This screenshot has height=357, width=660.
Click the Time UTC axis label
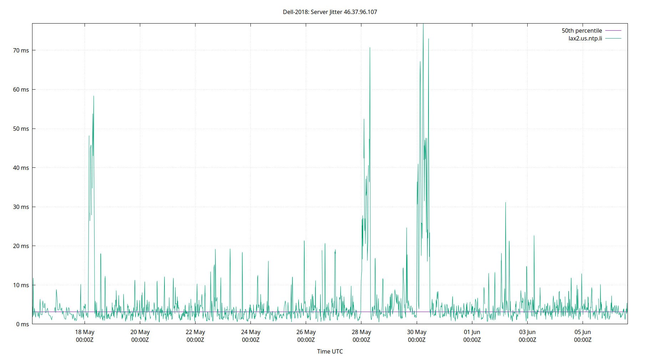(x=330, y=351)
